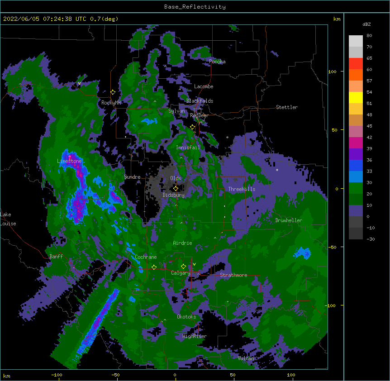Click the magenta 39-42 dBZ legend swatch
Viewport: 390px width, 381px height.
(356, 143)
